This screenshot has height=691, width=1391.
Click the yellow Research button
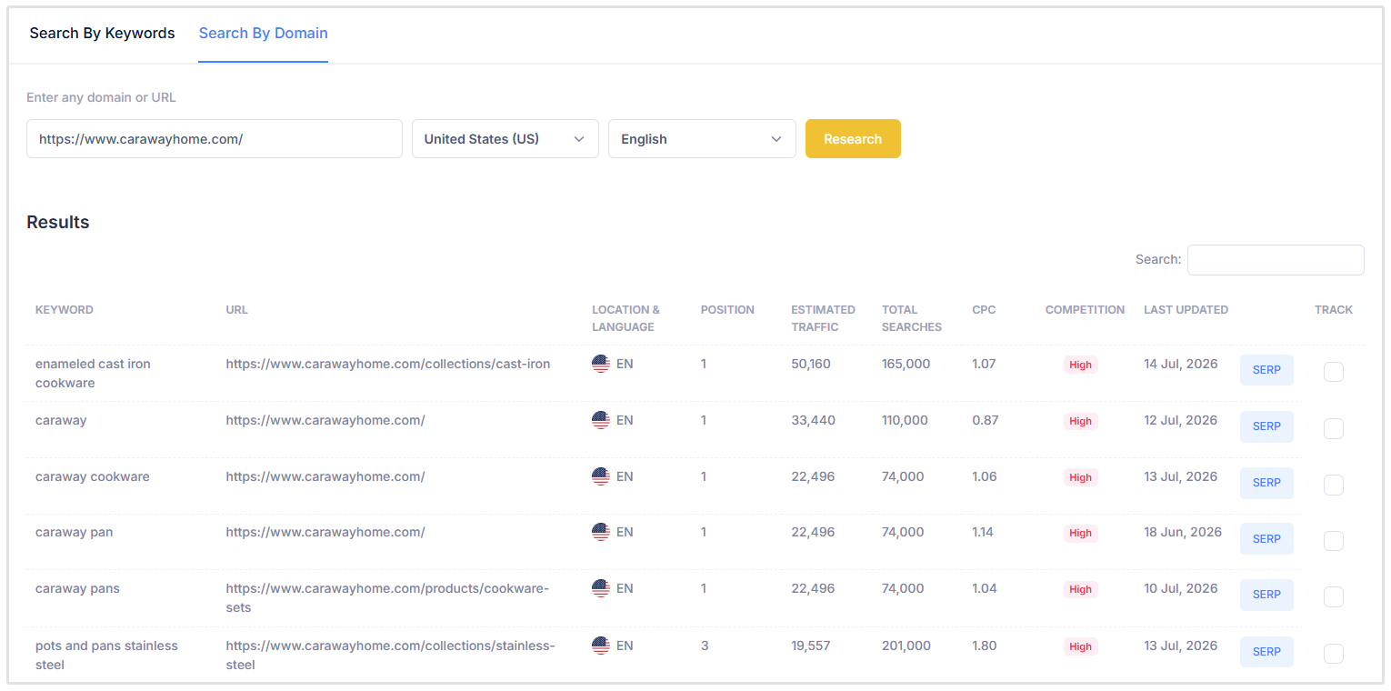(853, 139)
